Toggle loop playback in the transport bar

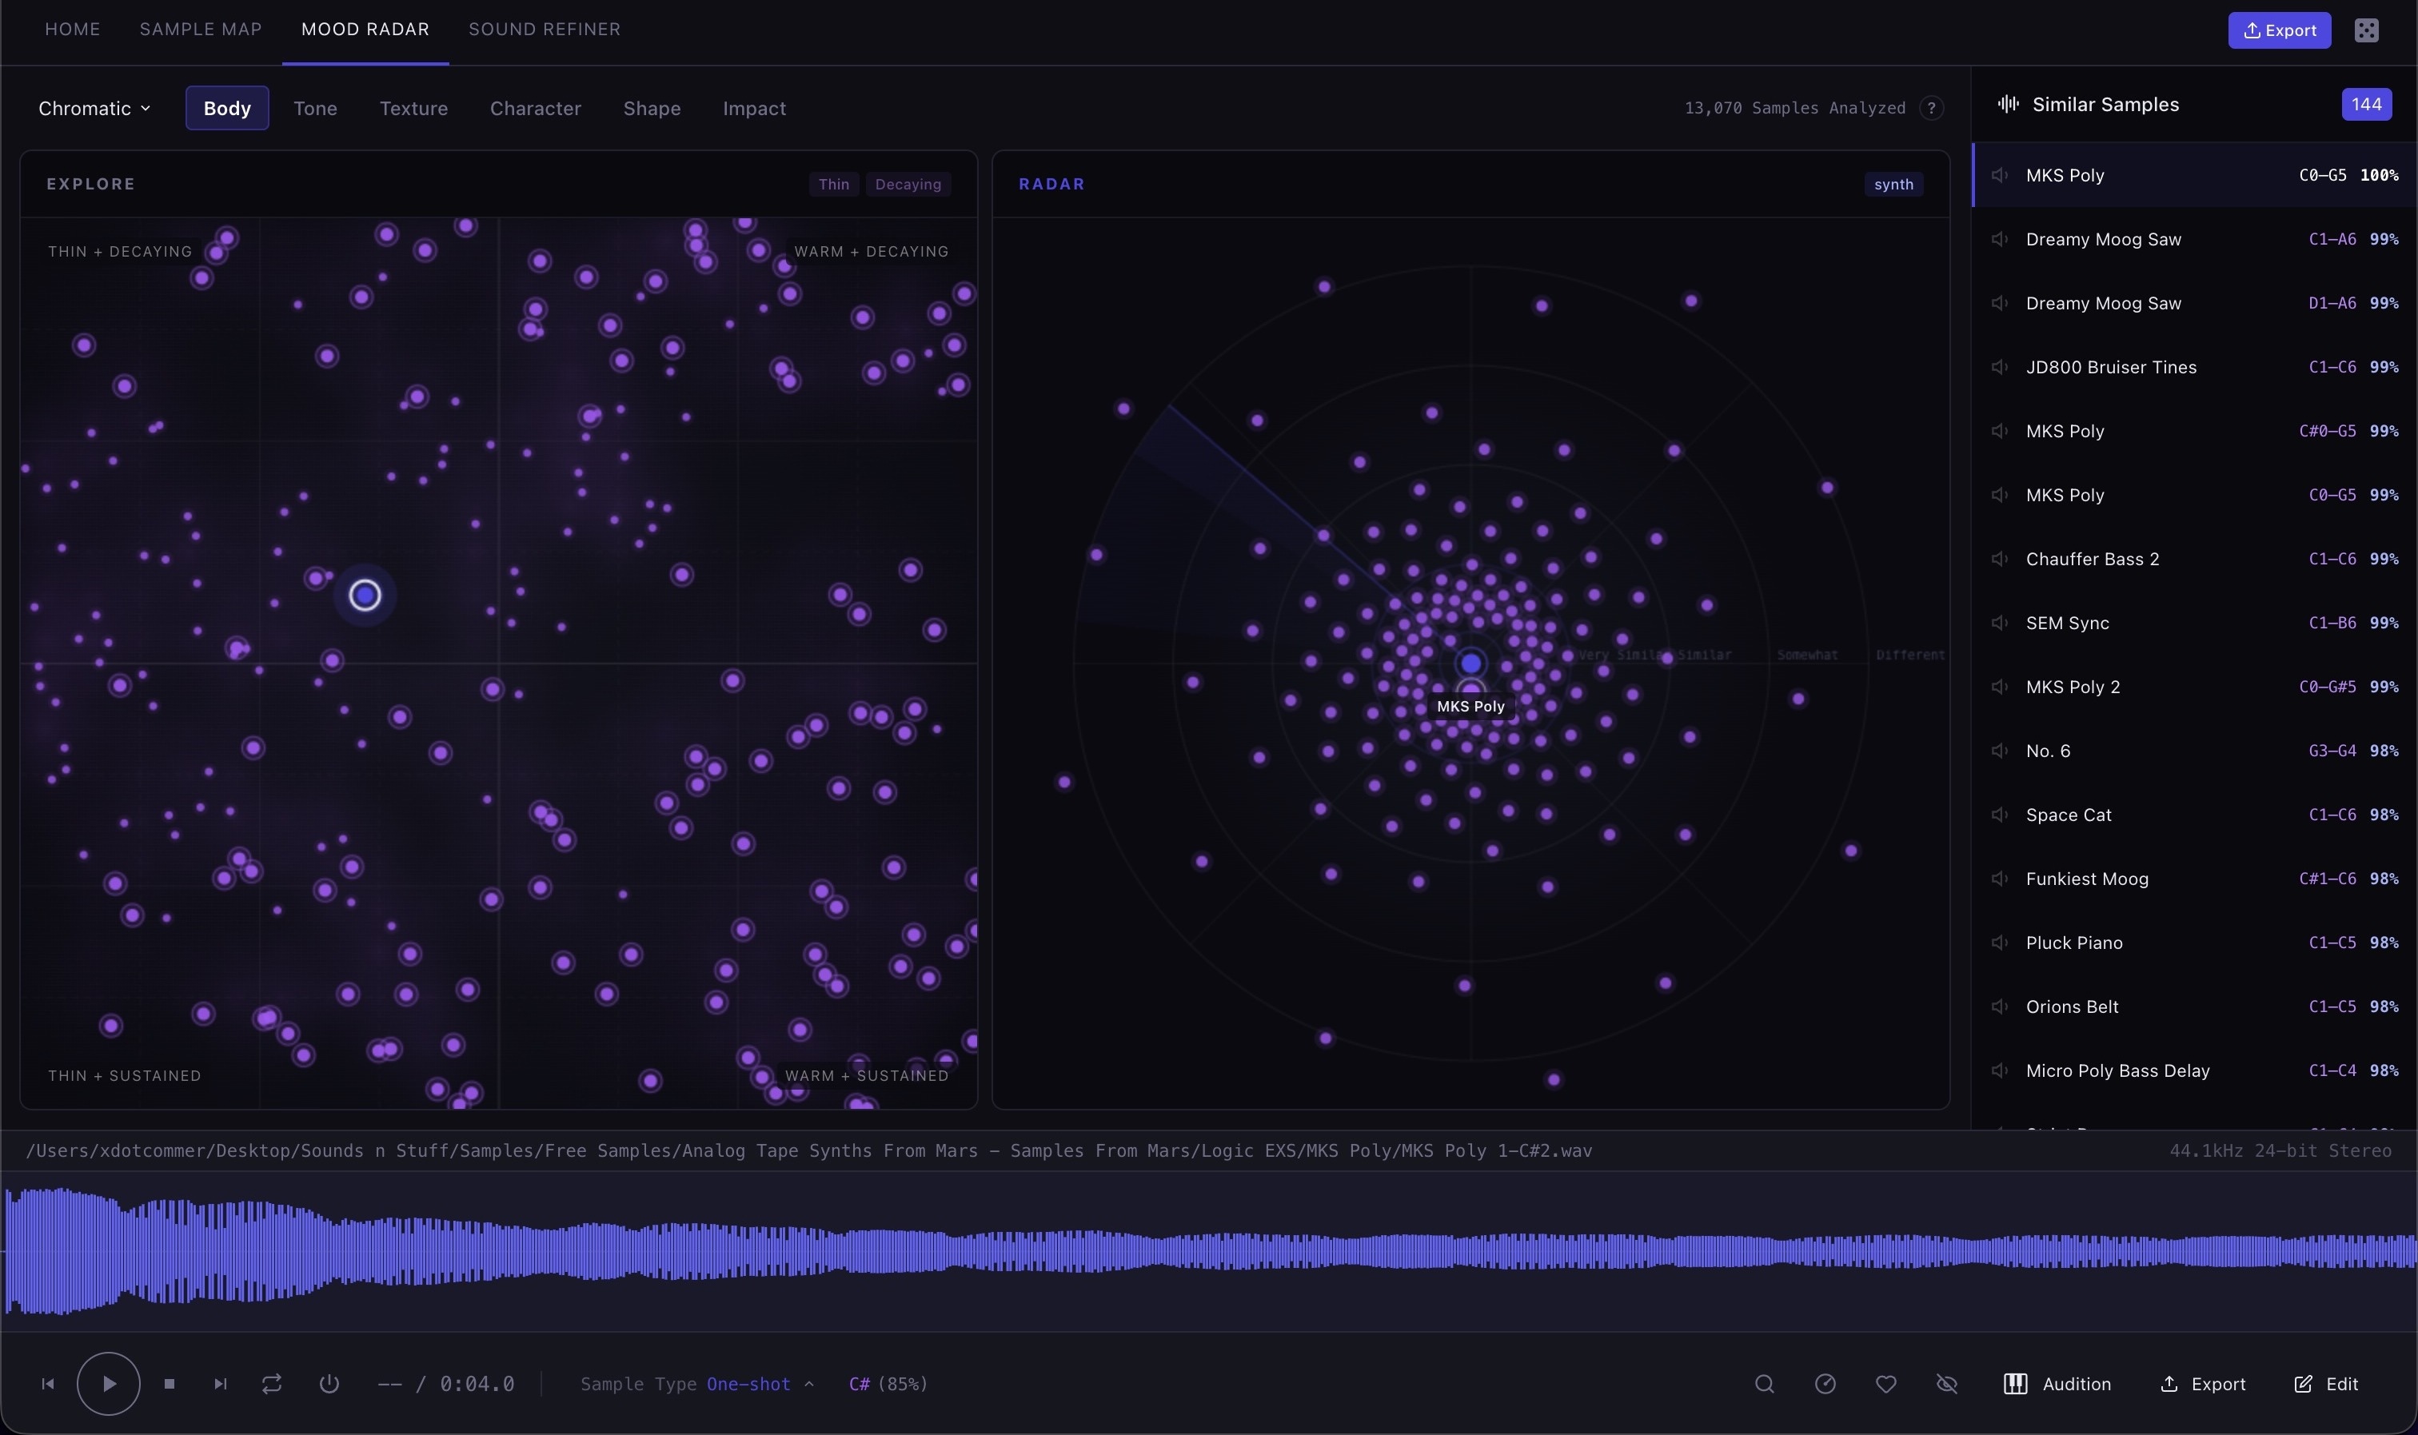271,1383
